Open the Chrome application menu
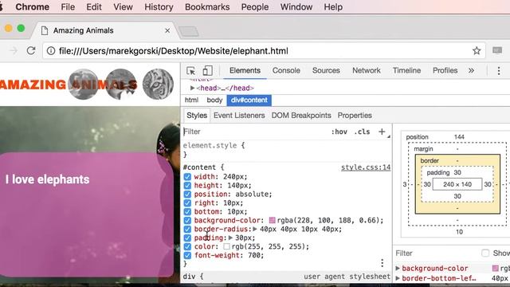This screenshot has width=510, height=287. point(32,7)
